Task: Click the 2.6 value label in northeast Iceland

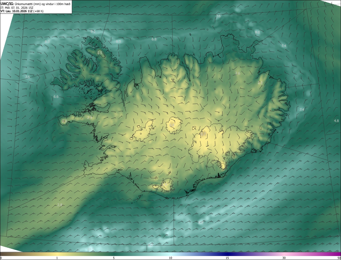Action: pyautogui.click(x=238, y=73)
